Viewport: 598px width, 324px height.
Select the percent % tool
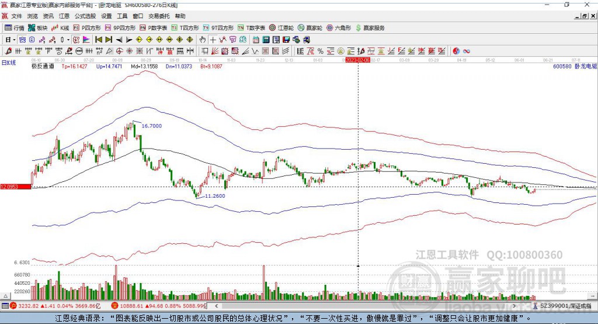[x=321, y=51]
